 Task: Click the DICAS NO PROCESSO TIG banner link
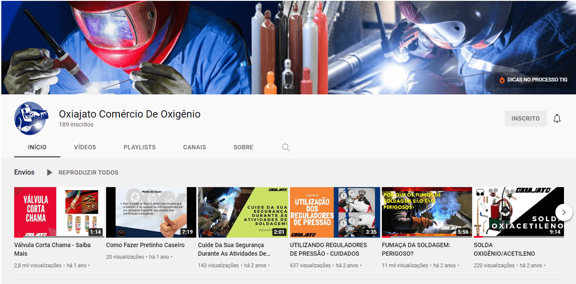[537, 80]
